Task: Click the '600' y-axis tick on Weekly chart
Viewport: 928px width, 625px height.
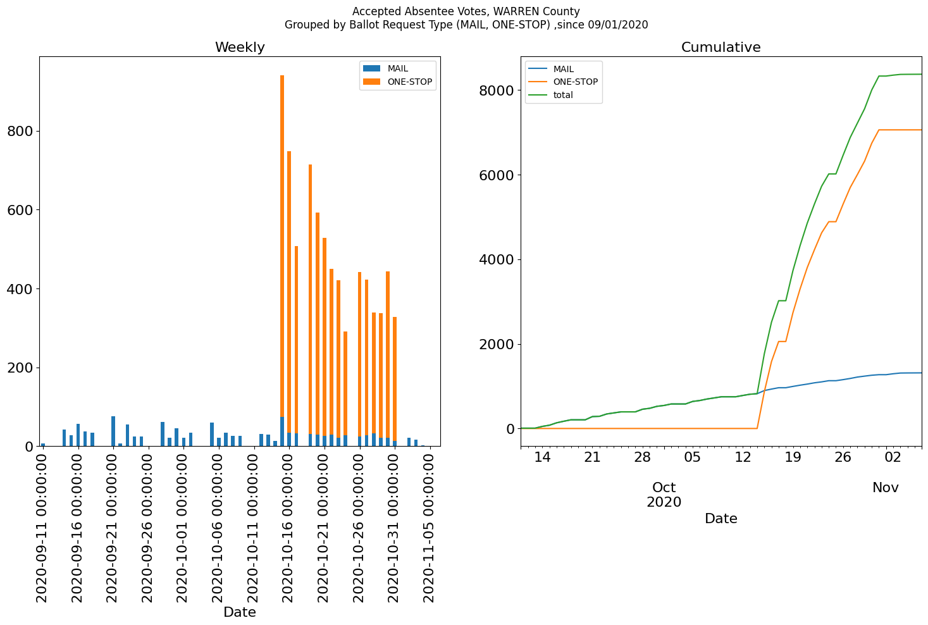Action: click(20, 210)
